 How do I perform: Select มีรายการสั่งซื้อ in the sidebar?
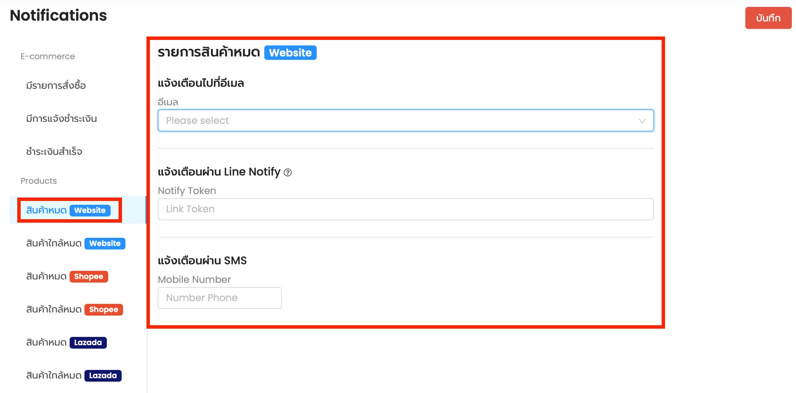(56, 85)
